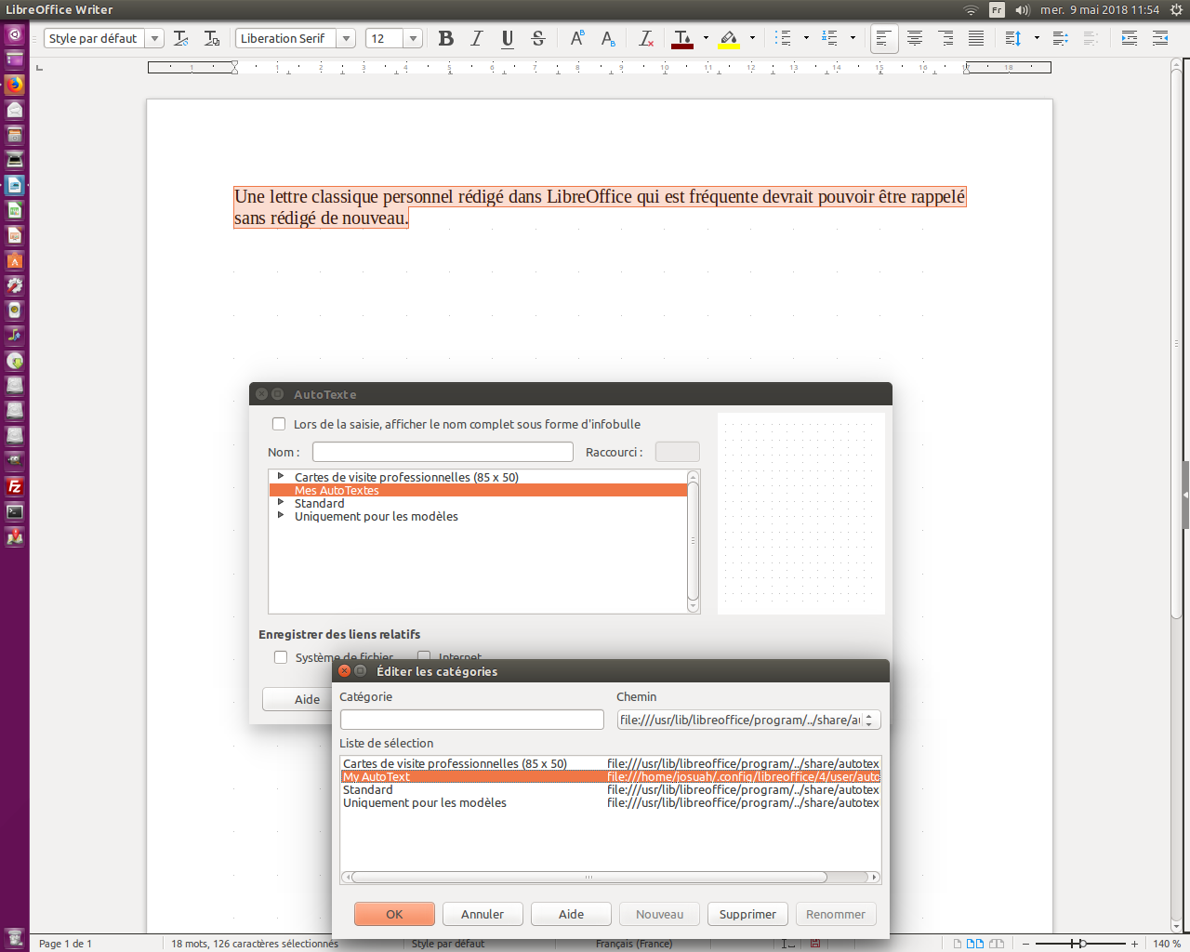The width and height of the screenshot is (1190, 952).
Task: Decrease the paragraph indent
Action: click(x=1160, y=38)
